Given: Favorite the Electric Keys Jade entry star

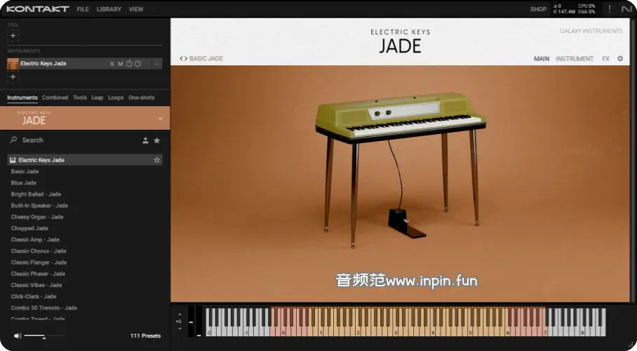Looking at the screenshot, I should click(157, 160).
